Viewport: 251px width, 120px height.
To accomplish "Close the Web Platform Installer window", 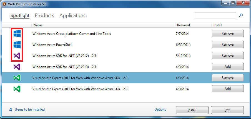I will click(x=243, y=3).
